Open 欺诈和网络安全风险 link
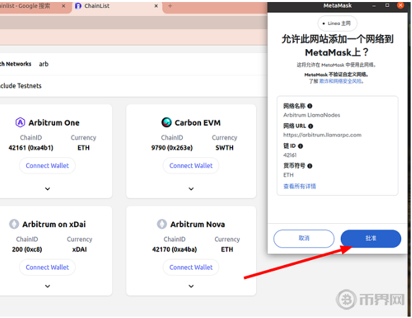412x318 pixels. 341,81
